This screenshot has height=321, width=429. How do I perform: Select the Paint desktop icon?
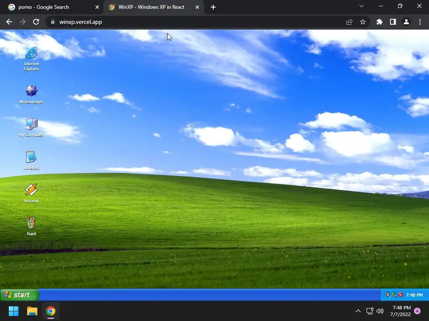[31, 226]
